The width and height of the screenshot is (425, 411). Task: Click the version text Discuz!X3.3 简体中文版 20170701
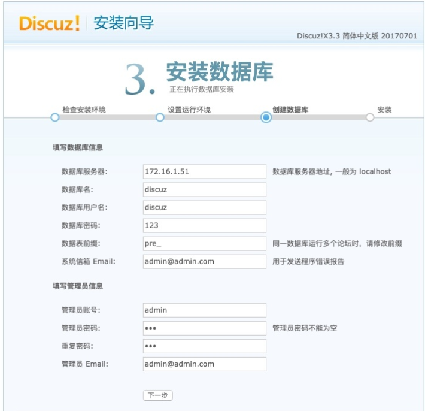tap(357, 36)
